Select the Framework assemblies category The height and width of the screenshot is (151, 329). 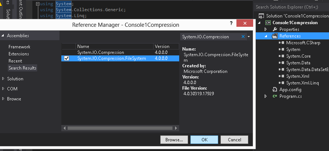(19, 47)
